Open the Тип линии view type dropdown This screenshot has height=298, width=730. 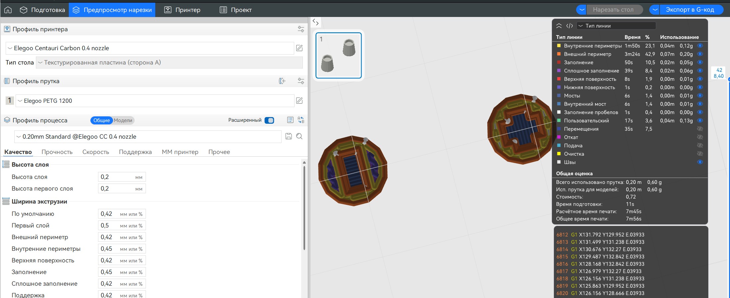pos(616,26)
